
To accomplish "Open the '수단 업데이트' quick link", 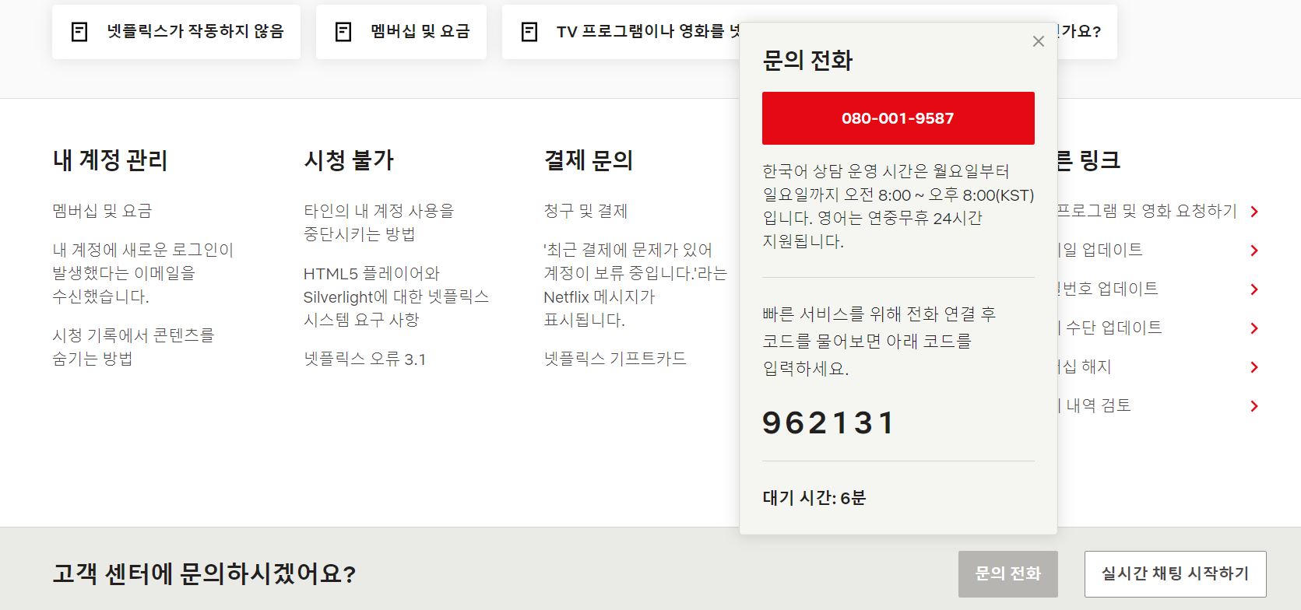I will [1109, 328].
